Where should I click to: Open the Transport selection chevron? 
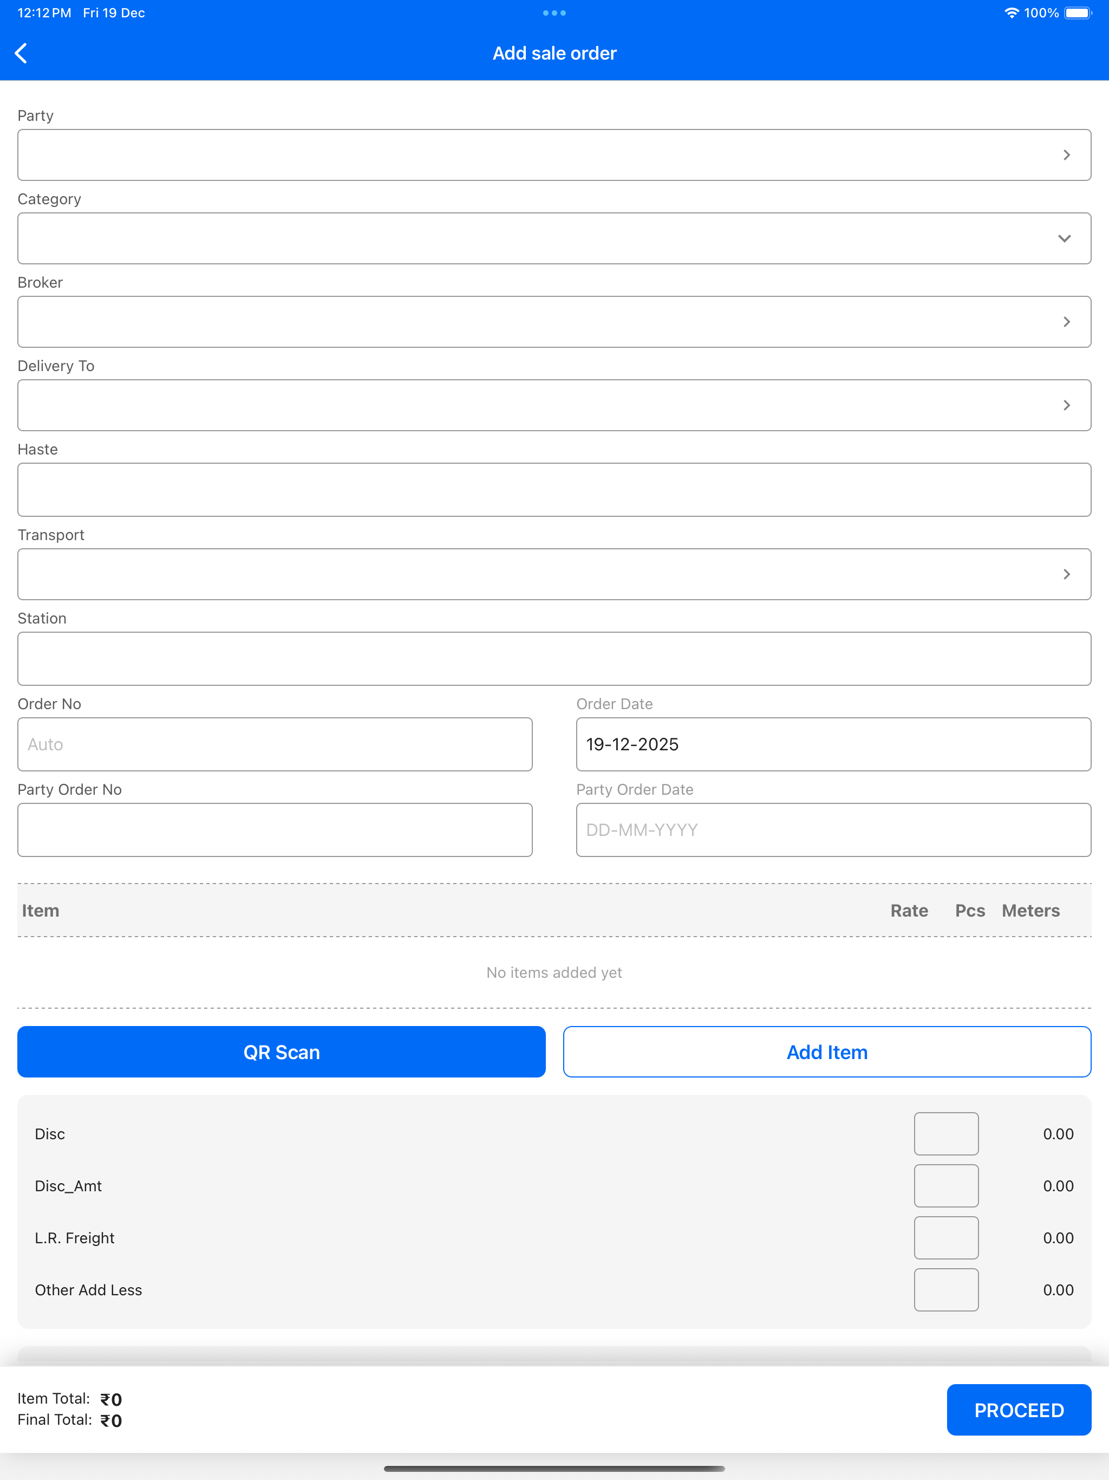pyautogui.click(x=1066, y=574)
